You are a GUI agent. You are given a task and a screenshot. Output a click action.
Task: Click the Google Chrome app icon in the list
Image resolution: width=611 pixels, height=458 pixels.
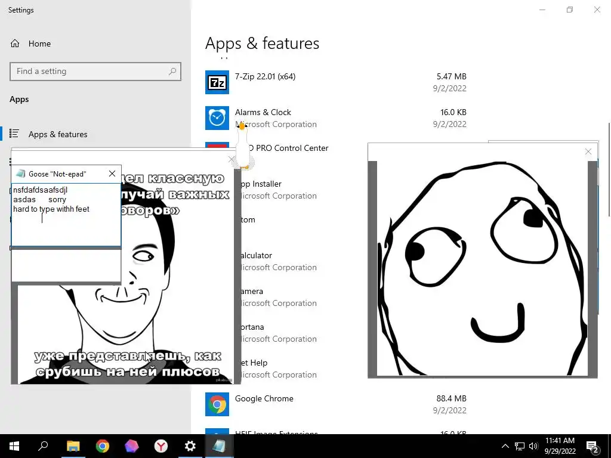217,404
